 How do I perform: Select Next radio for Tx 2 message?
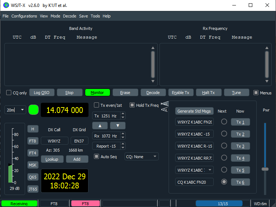(224, 133)
